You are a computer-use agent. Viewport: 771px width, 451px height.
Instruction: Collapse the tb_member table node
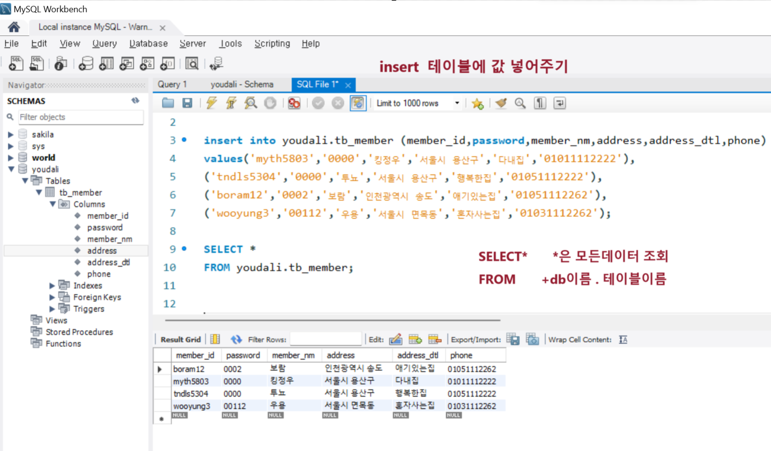pos(39,193)
